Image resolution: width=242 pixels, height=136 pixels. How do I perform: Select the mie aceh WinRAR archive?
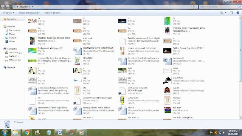(x=175, y=110)
